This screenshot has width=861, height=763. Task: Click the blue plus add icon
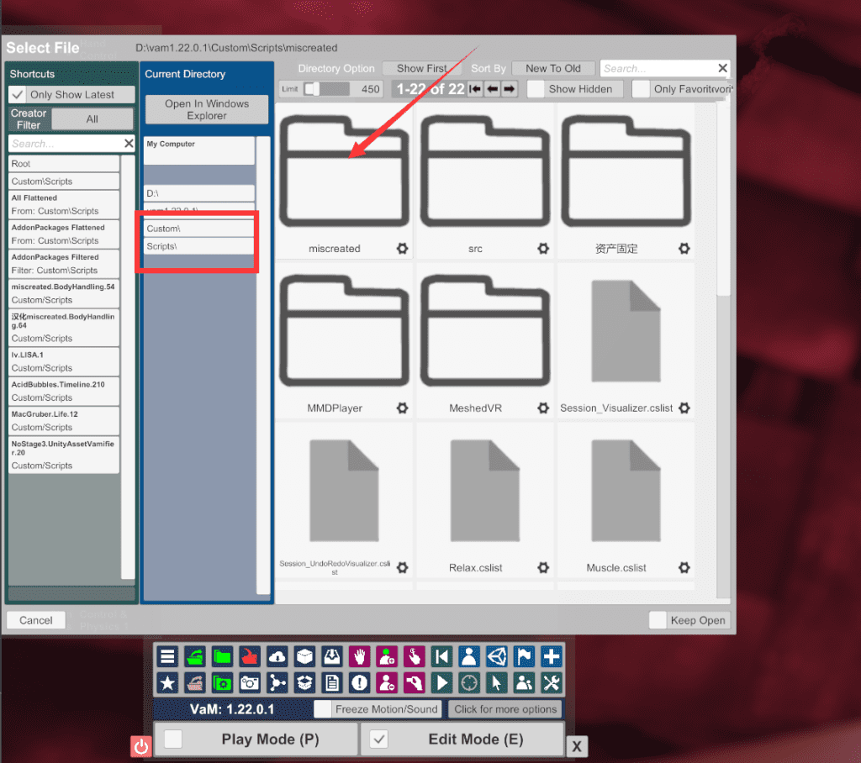pos(552,657)
